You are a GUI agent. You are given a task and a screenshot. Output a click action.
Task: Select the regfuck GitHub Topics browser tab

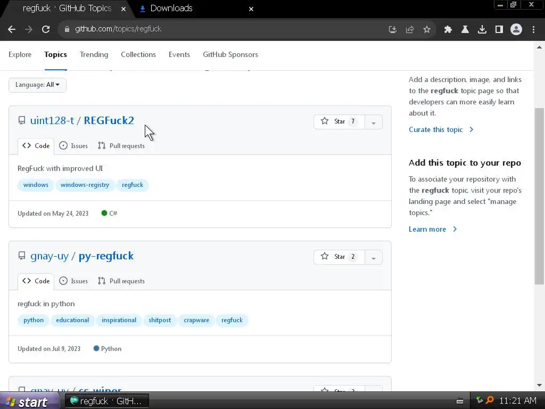pos(67,9)
